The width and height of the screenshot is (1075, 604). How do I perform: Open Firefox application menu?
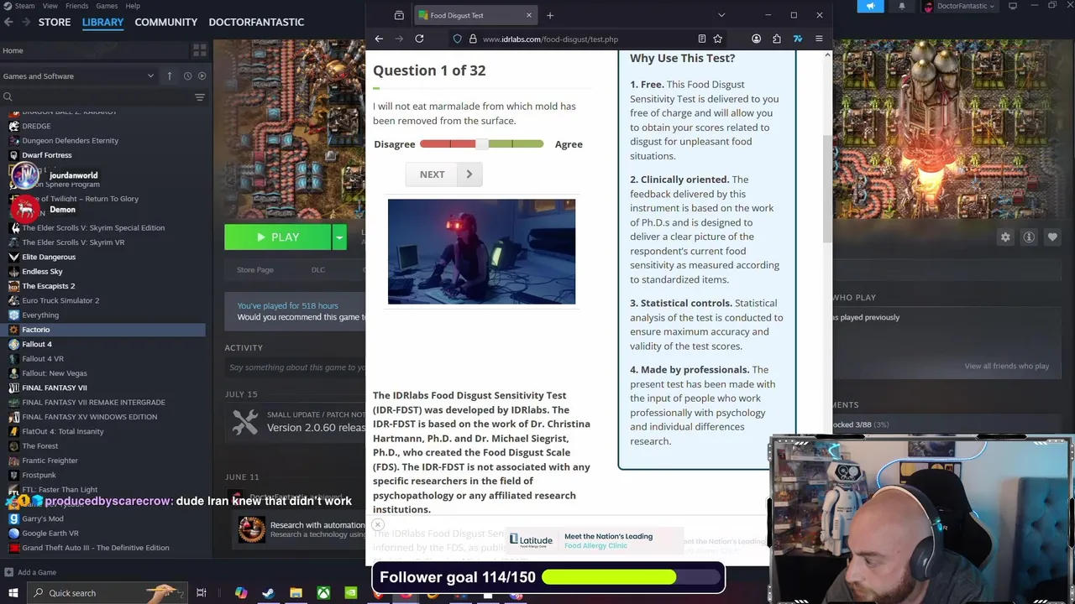[x=819, y=39]
